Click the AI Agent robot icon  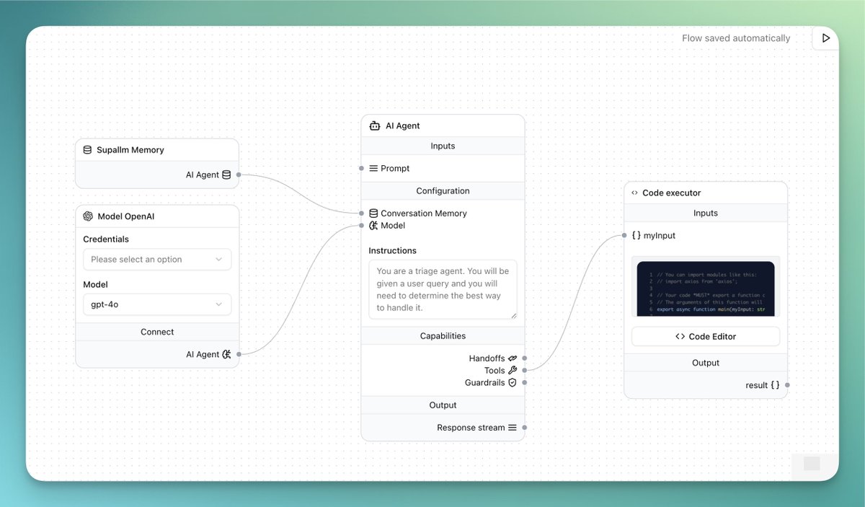(x=374, y=125)
